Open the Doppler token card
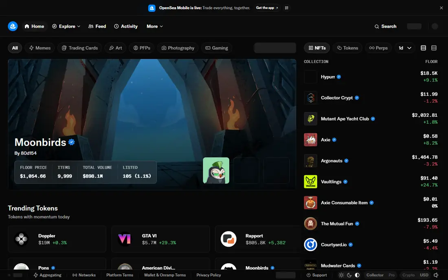The width and height of the screenshot is (448, 280). click(57, 239)
